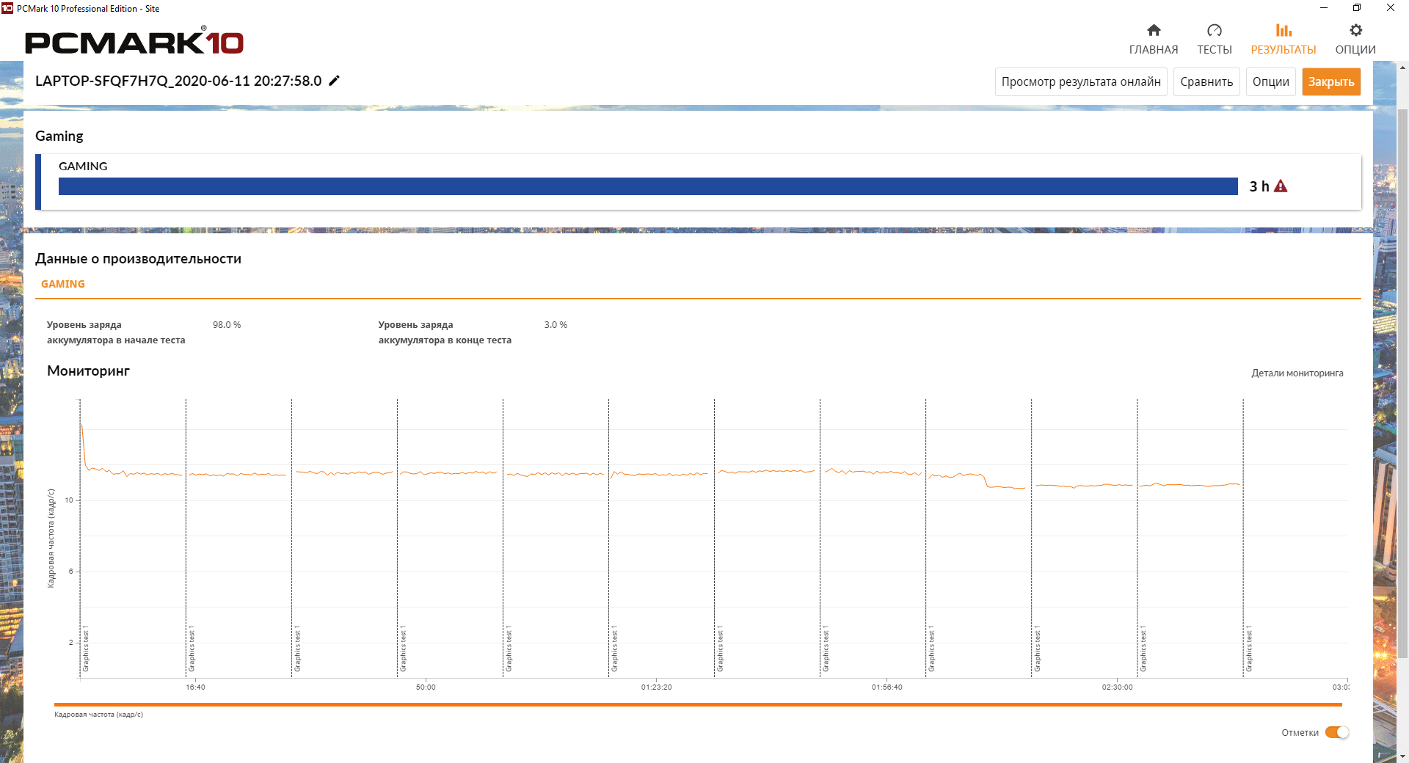Click the 02:30:00 time axis label

pyautogui.click(x=1117, y=687)
